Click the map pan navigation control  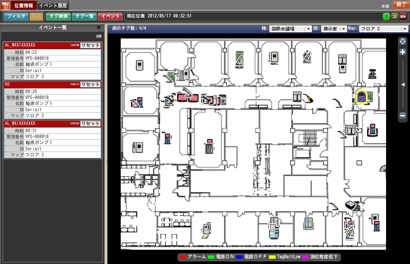[x=402, y=42]
